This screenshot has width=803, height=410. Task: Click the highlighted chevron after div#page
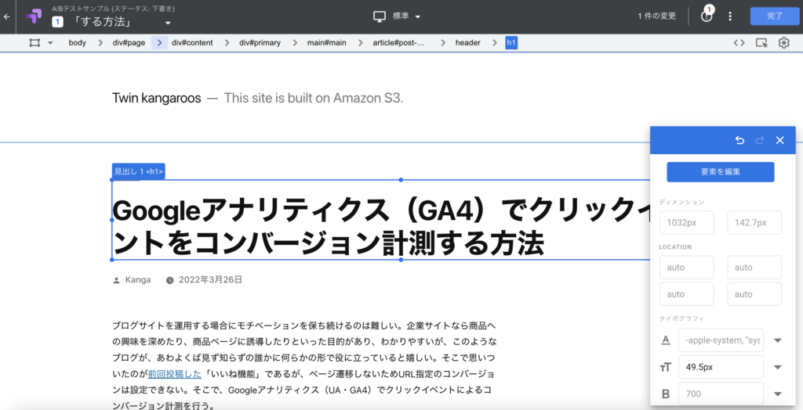pyautogui.click(x=159, y=43)
